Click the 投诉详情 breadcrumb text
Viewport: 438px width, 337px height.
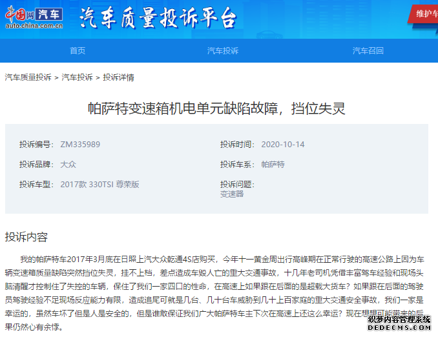(x=118, y=77)
